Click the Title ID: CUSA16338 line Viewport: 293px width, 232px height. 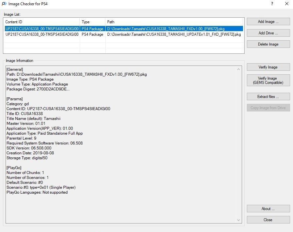[25, 114]
